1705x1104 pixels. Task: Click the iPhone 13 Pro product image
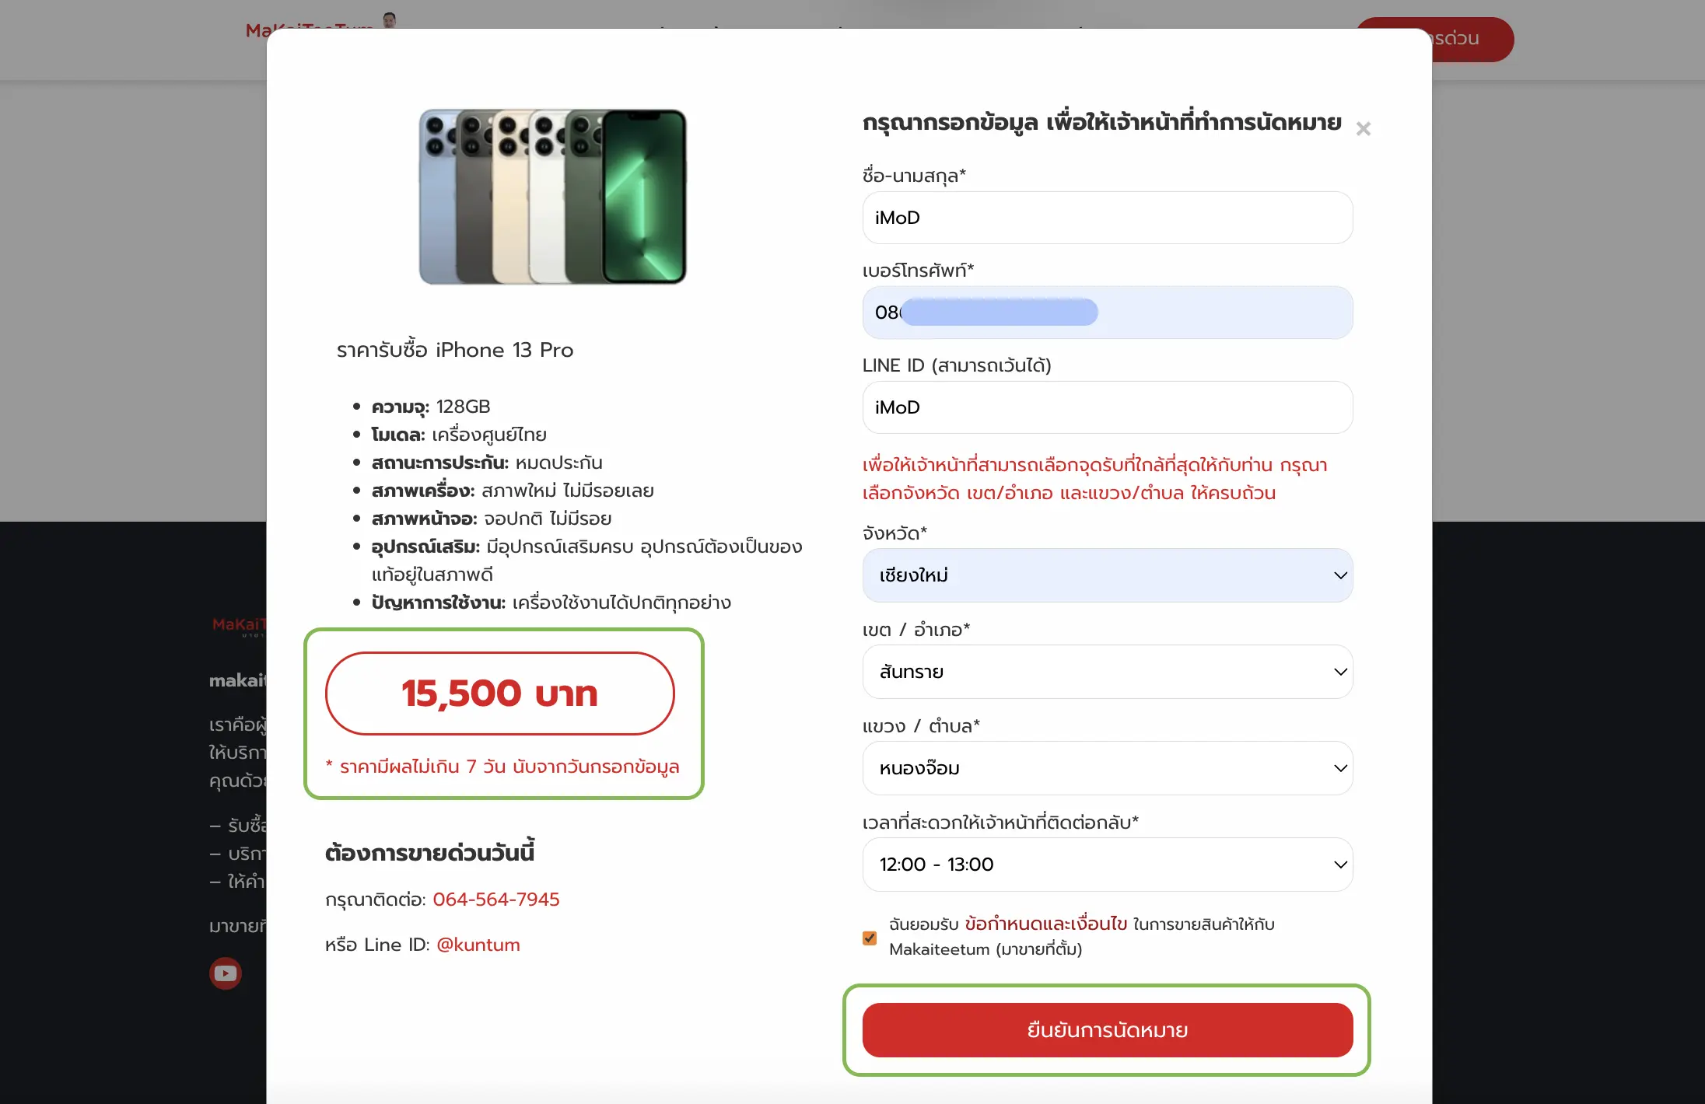(552, 197)
